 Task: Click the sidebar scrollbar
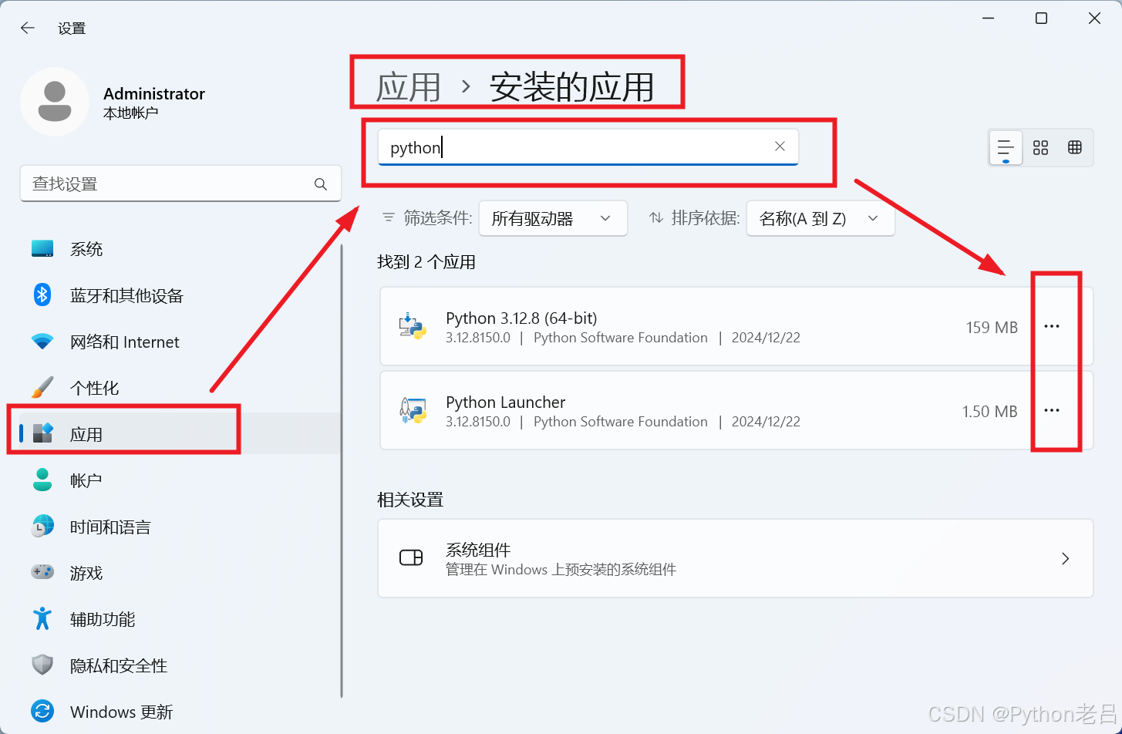342,470
